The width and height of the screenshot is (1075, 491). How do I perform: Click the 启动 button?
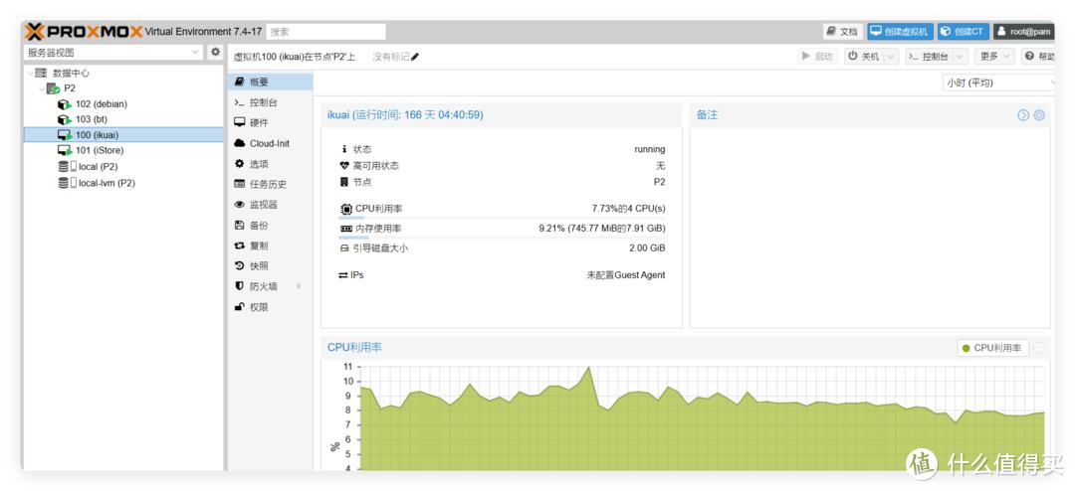click(818, 57)
